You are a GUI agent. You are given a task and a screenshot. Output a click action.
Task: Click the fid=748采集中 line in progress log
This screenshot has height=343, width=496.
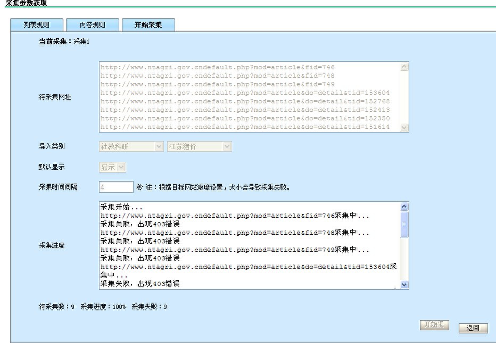[234, 232]
